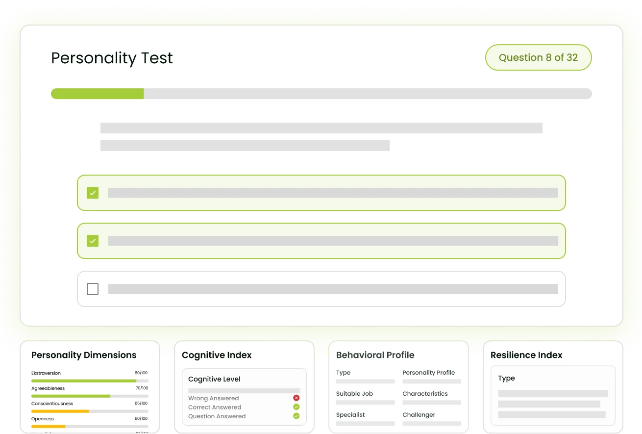Click the Ekstraversion label
Viewport: 642px width, 434px height.
click(x=46, y=373)
